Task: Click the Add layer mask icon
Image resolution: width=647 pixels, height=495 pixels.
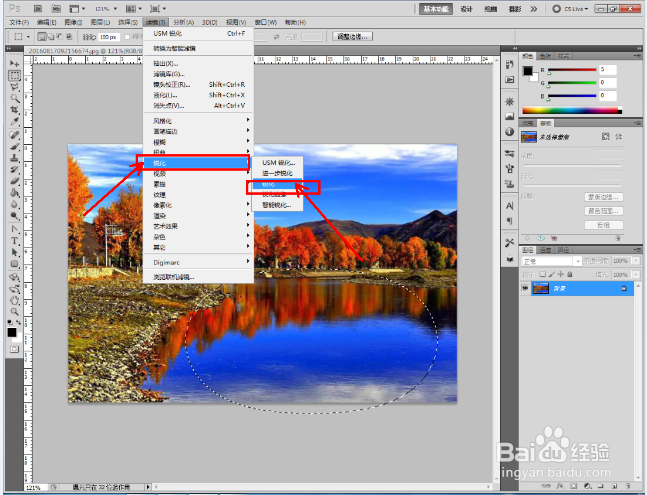Action: click(574, 486)
